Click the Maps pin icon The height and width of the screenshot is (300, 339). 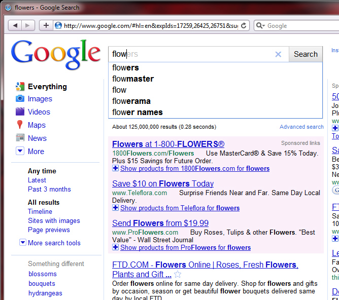20,125
